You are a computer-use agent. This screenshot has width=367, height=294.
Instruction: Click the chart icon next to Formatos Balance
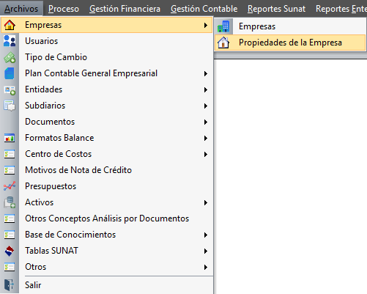coord(10,138)
